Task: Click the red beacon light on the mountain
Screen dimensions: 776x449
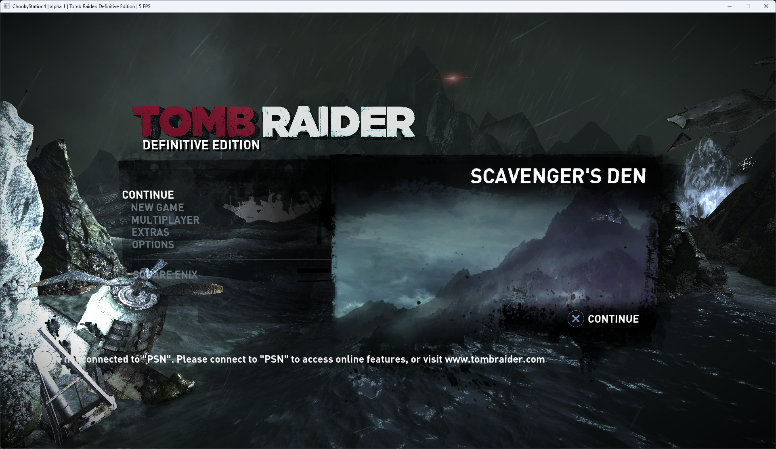Action: point(453,78)
